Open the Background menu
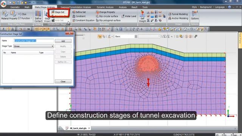The image size is (242, 136). [x=206, y=7]
